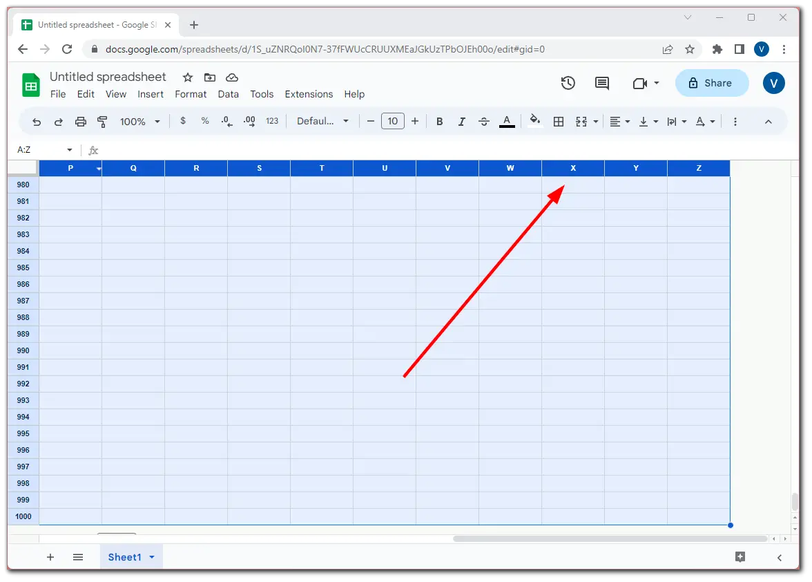The width and height of the screenshot is (812, 582).
Task: Toggle strikethrough formatting
Action: [484, 121]
